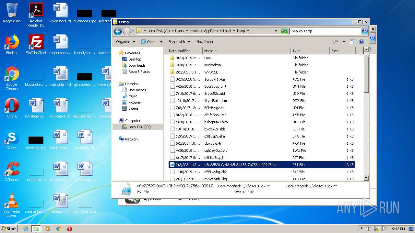Launch Acrobat Reader DC from desktop
Screen dimensions: 415x233
pos(36,15)
